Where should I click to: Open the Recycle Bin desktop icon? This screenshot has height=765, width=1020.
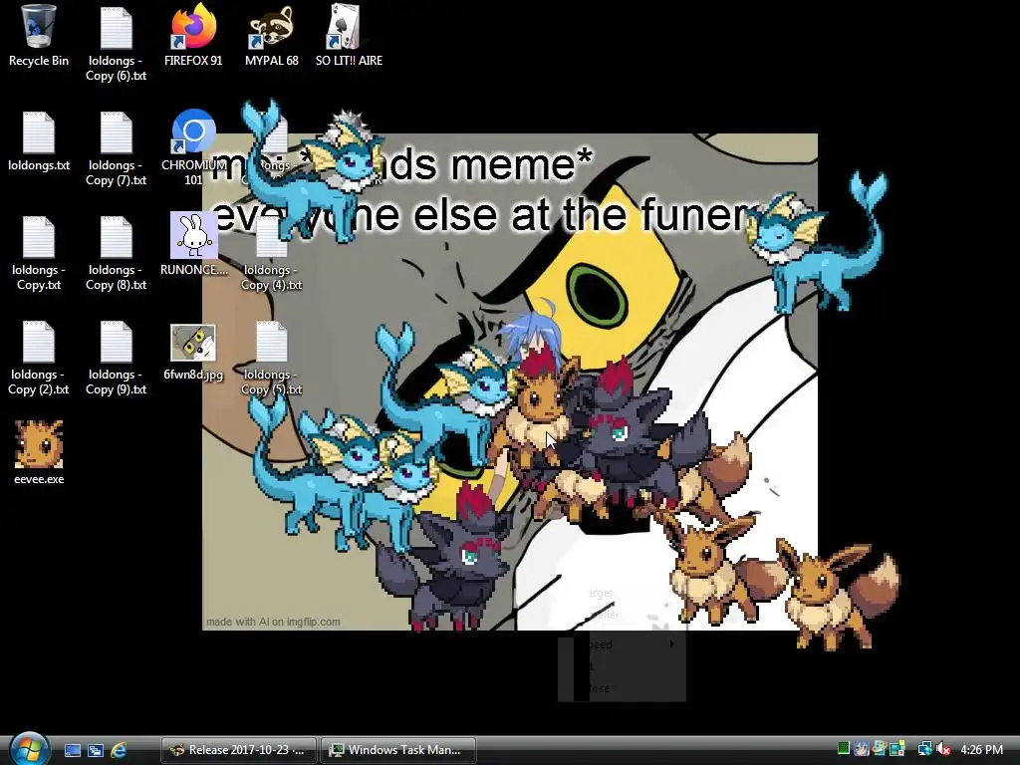pos(39,36)
